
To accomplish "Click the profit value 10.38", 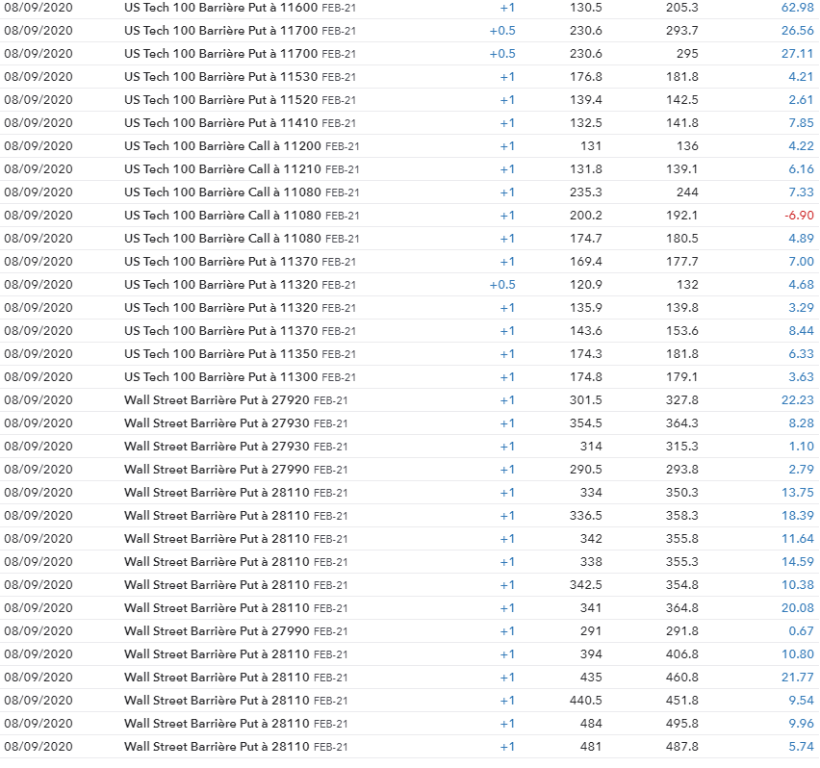I will 798,584.
